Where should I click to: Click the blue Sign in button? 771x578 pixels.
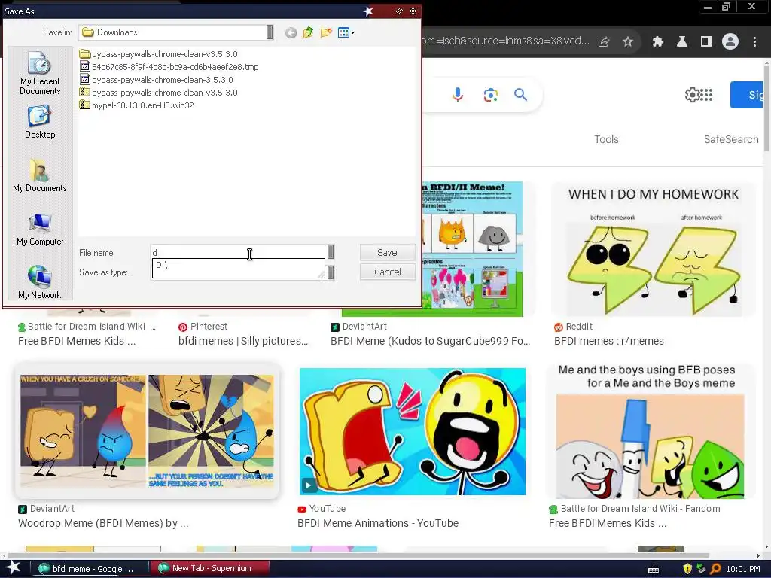pyautogui.click(x=746, y=95)
